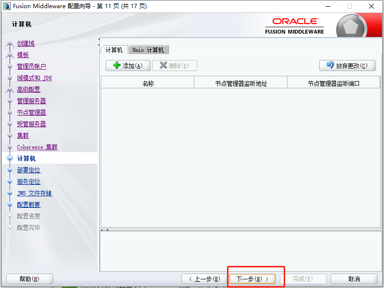The height and width of the screenshot is (288, 384).
Task: Open the 创建域 step link
Action: (26, 44)
